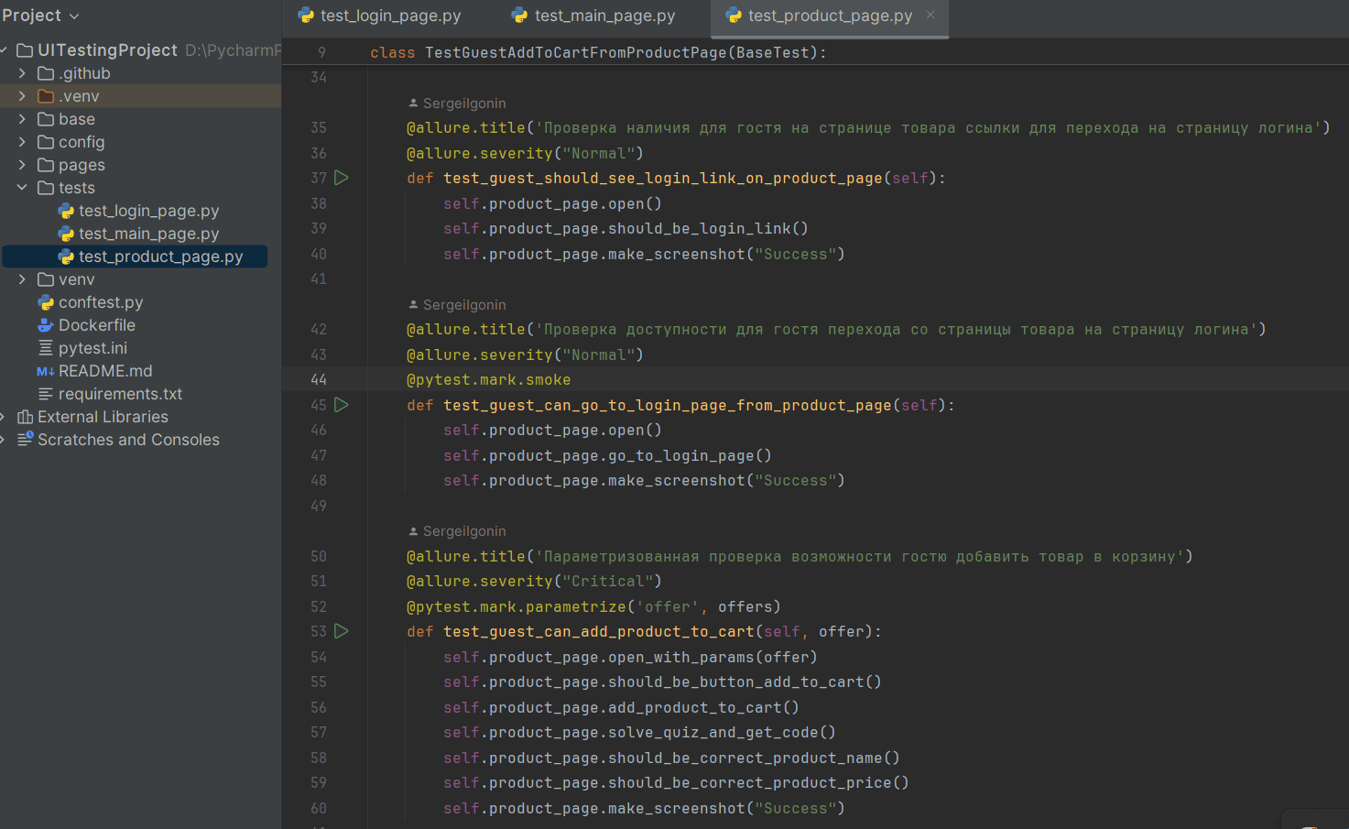
Task: Click the SergeiIgonin author hint above line 35
Action: (x=464, y=104)
